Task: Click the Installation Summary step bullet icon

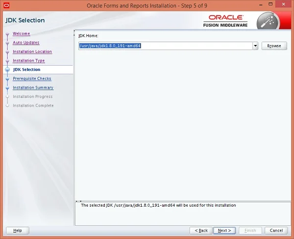Action: point(7,88)
